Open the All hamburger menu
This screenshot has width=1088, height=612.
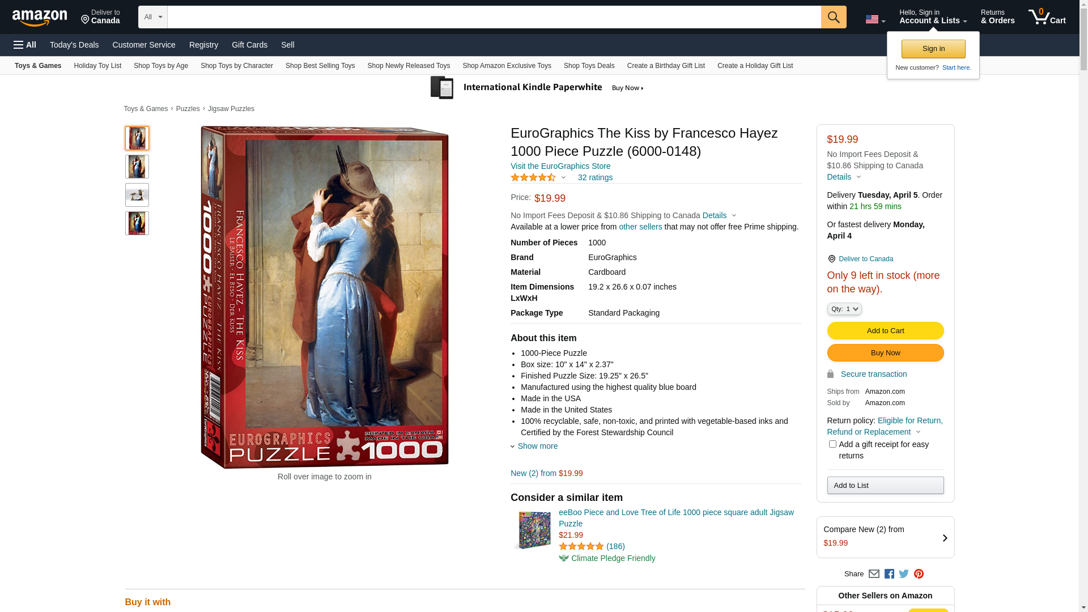[25, 45]
